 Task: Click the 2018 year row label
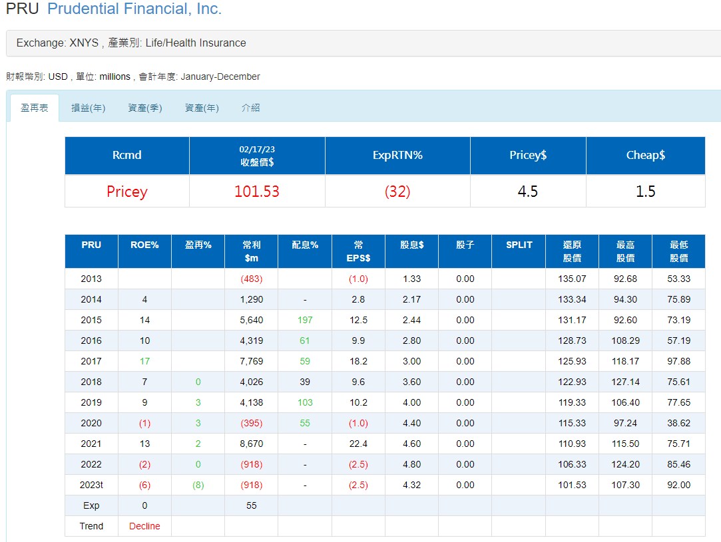coord(91,382)
